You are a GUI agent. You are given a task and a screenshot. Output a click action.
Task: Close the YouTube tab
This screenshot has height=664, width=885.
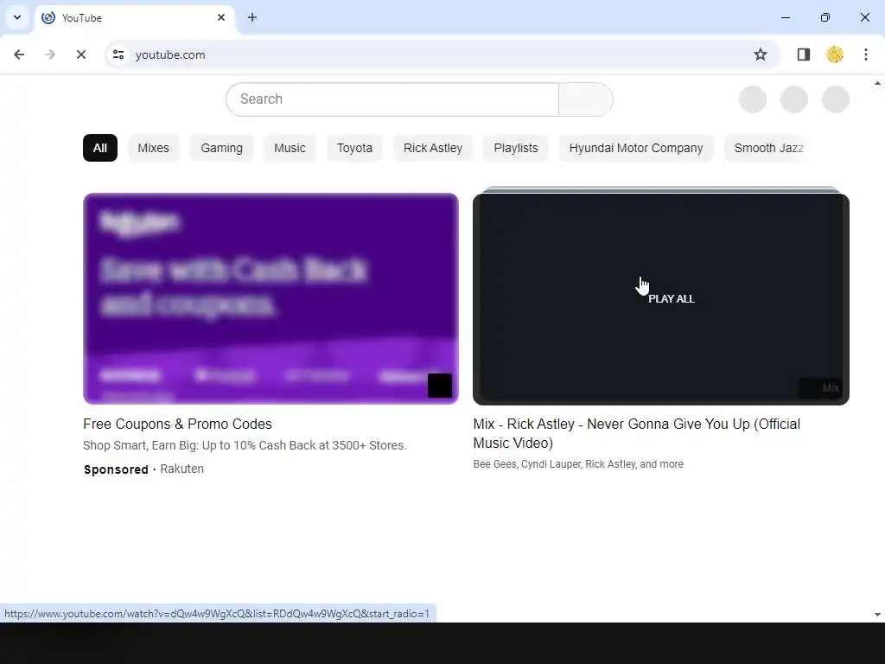pyautogui.click(x=221, y=17)
